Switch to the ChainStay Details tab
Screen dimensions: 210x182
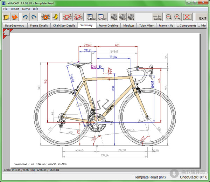[64, 26]
